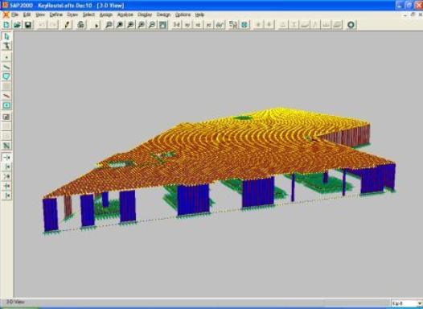The width and height of the screenshot is (423, 309).
Task: Choose the teal Quick Draw Shell rectangle tool
Action: coord(6,105)
